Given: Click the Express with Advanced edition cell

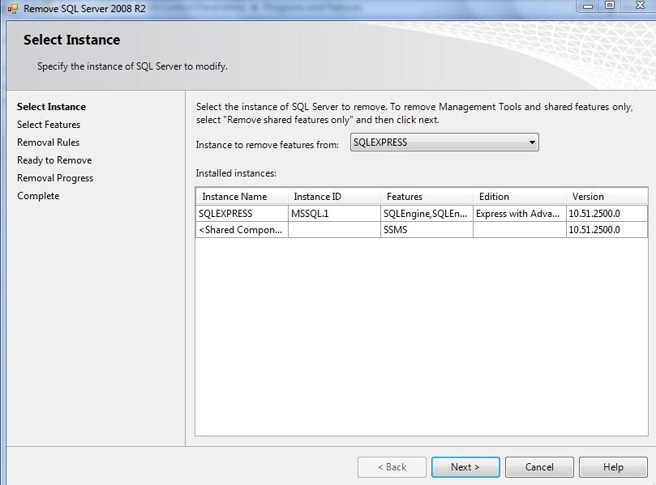Looking at the screenshot, I should [x=519, y=214].
